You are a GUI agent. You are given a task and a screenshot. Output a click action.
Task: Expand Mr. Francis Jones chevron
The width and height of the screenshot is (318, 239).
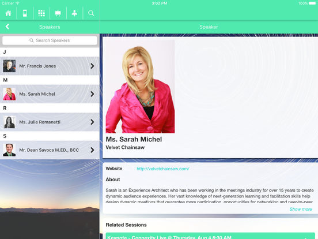(92, 66)
